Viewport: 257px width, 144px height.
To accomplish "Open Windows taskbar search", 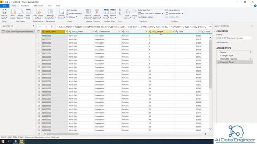I will click(9, 142).
